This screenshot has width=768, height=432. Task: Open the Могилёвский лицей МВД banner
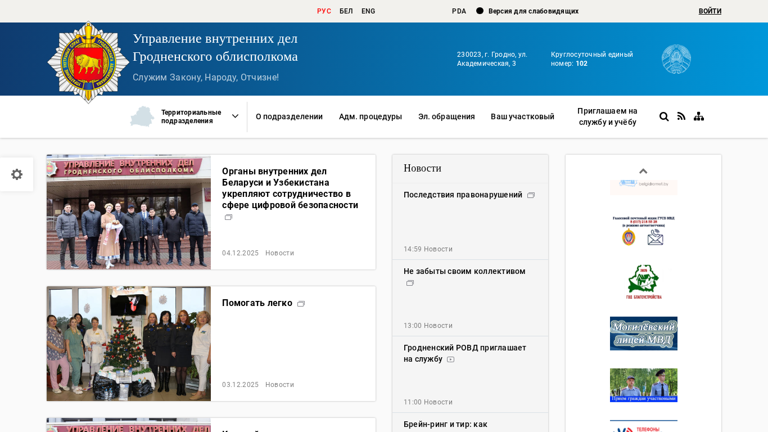click(x=644, y=334)
